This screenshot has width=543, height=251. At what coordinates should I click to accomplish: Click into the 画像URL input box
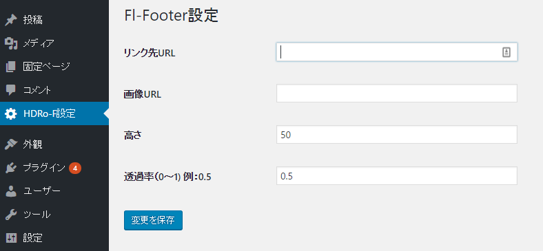[396, 93]
